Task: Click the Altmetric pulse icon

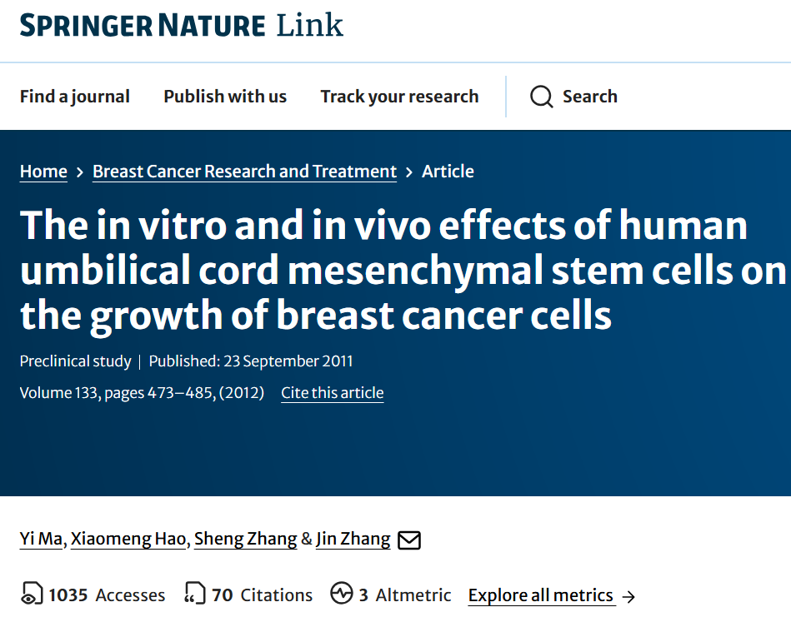Action: (x=342, y=593)
